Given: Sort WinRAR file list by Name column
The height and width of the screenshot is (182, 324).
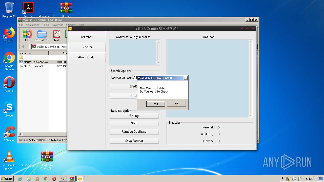Looking at the screenshot, I should 33,53.
